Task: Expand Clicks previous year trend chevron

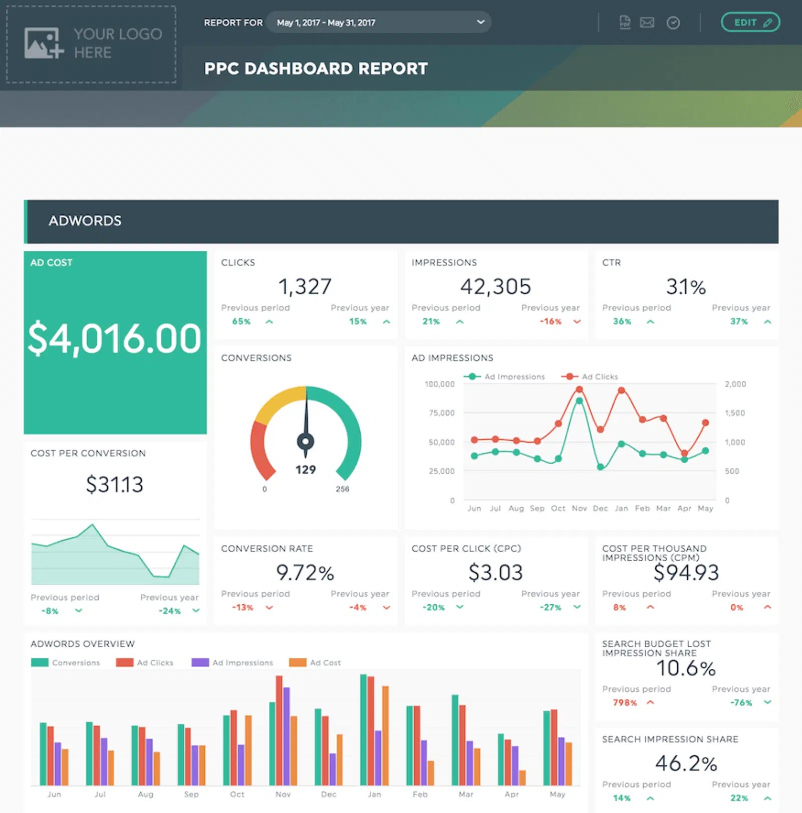Action: tap(386, 321)
